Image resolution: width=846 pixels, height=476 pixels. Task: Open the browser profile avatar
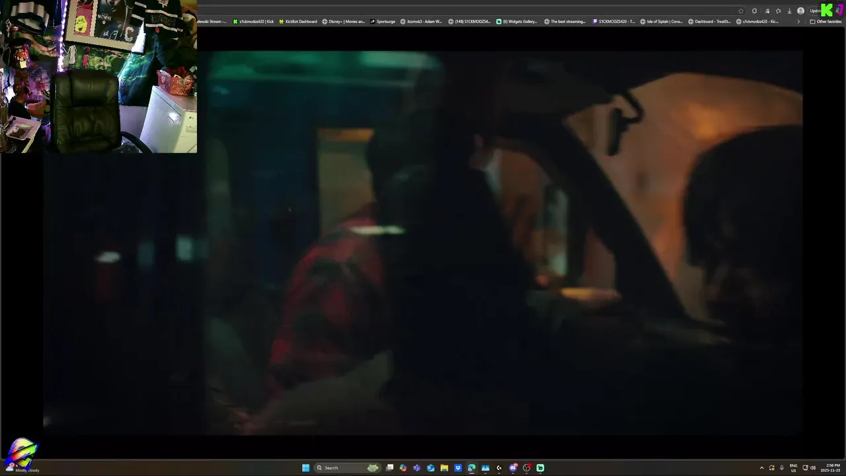(x=800, y=11)
